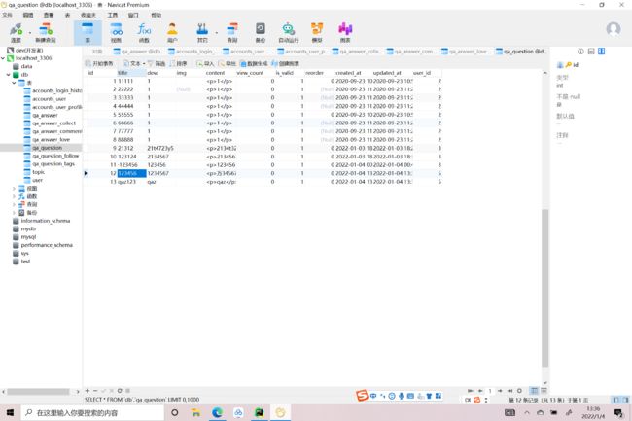Screen dimensions: 632x421
Task: Switch to the grid view toggle
Action: pos(534,391)
